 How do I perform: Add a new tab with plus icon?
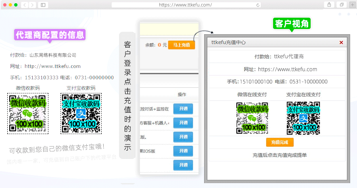pos(353,4)
